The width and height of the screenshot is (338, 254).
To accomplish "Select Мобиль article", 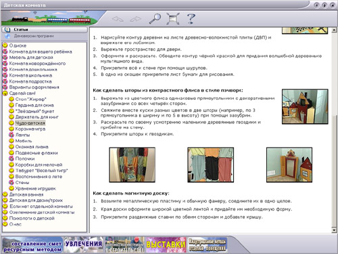I will [x=24, y=141].
